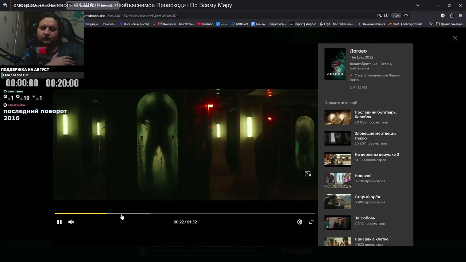466x262 pixels.
Task: Open the Start | Challengermode bookmark
Action: (405, 24)
